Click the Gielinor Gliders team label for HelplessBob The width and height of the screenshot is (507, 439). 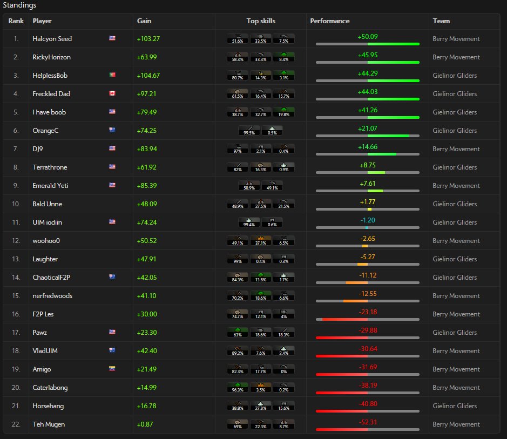point(456,75)
